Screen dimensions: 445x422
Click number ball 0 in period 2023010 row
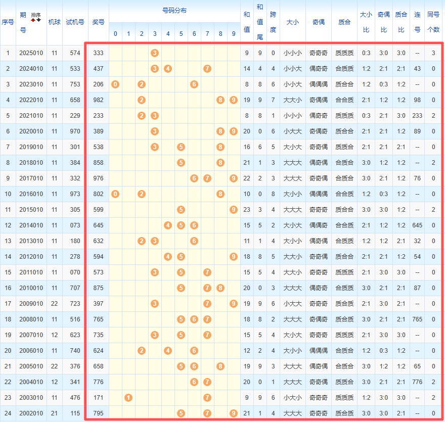115,84
